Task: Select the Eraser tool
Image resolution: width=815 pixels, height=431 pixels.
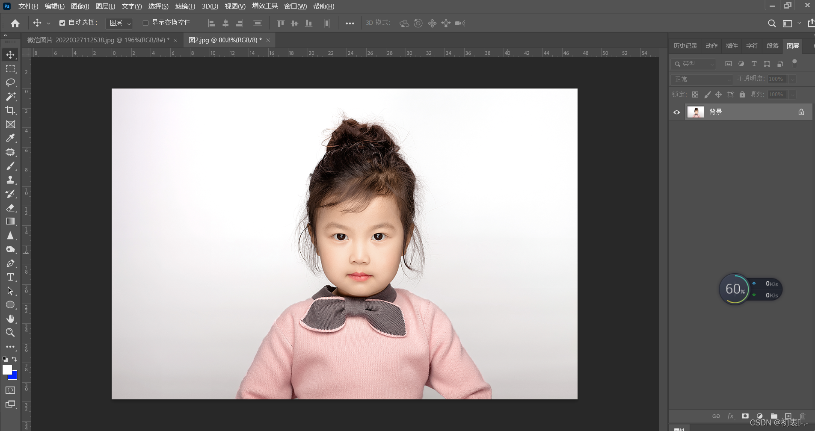Action: pos(10,208)
